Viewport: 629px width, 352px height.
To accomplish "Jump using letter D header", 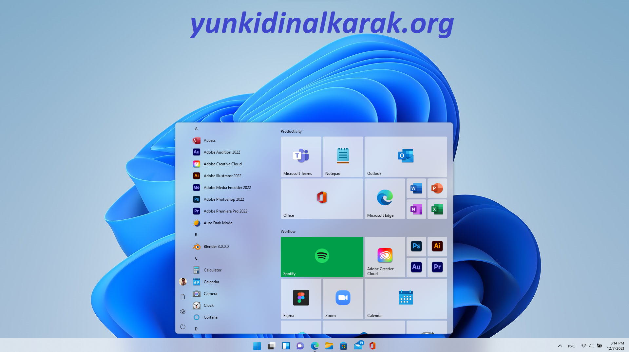I will 196,329.
